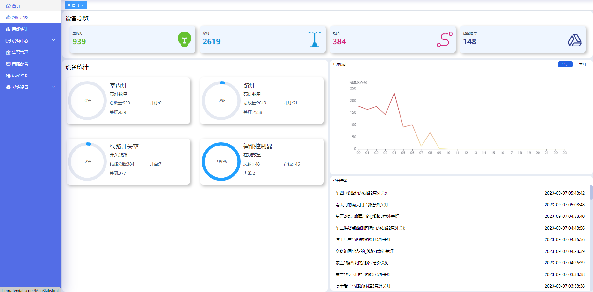Viewport: 593px width, 292px height.
Task: Expand the 系统设置 submenu arrow
Action: coord(54,87)
